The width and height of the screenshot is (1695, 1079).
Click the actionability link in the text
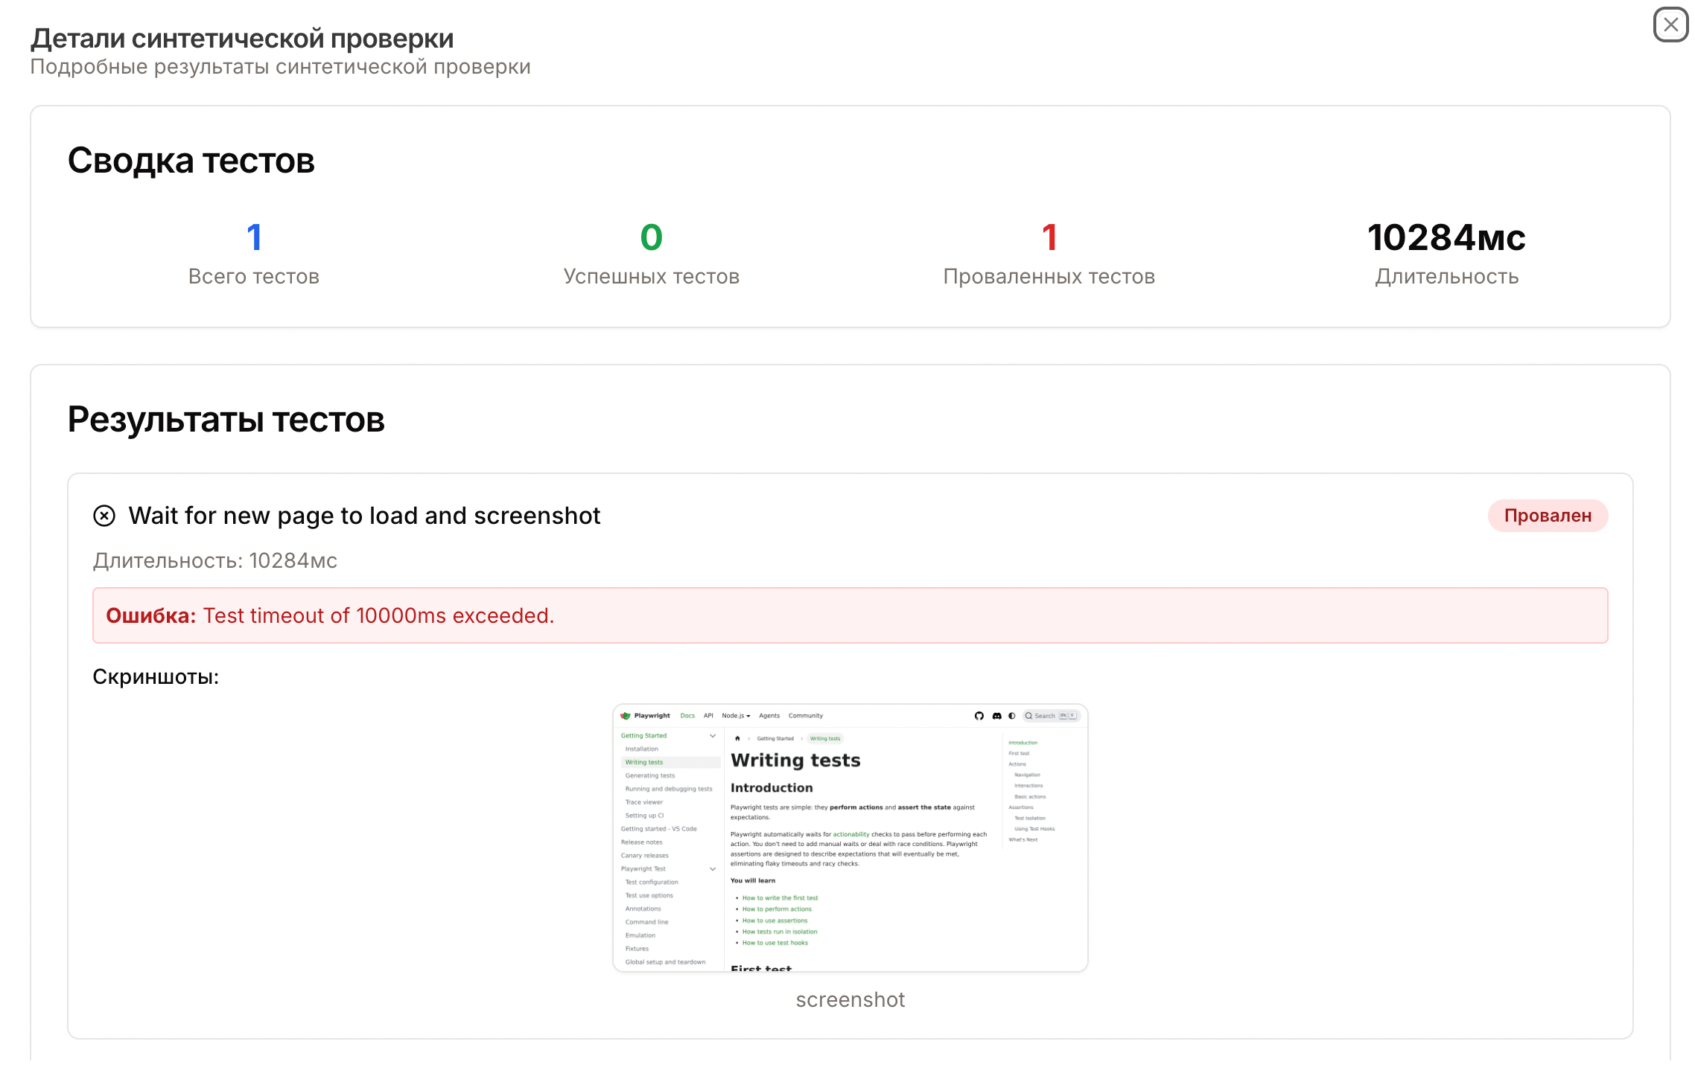[851, 834]
